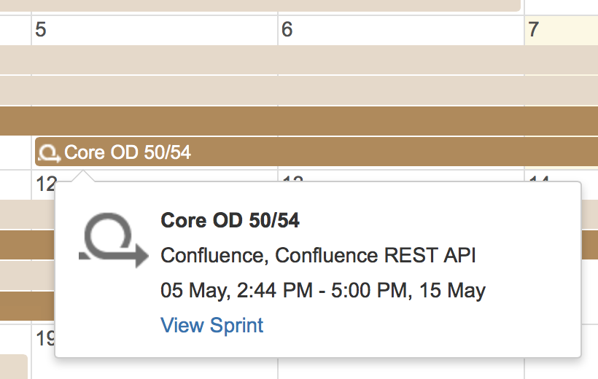Select day 5 in the calendar

click(41, 30)
